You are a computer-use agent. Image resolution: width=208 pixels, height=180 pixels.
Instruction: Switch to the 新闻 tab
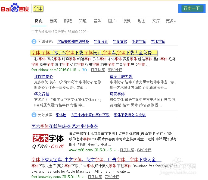pos(54,21)
